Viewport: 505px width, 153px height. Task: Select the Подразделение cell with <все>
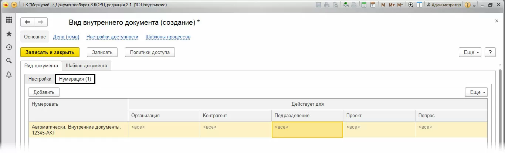click(307, 130)
